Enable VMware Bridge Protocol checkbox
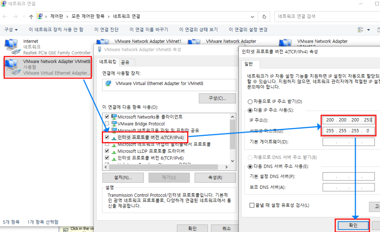 tap(107, 123)
